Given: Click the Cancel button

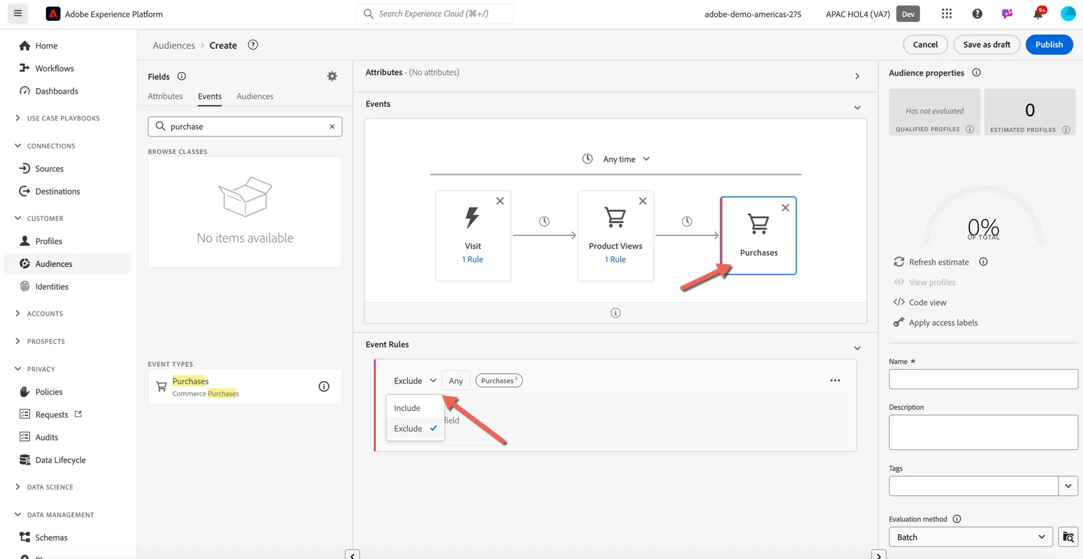Looking at the screenshot, I should click(x=925, y=44).
